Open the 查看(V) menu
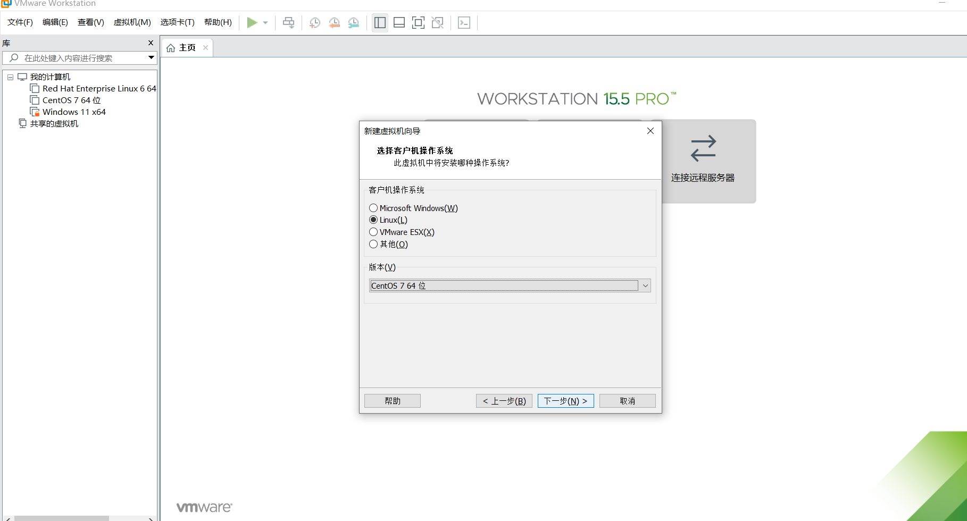Viewport: 967px width, 521px height. coord(91,22)
